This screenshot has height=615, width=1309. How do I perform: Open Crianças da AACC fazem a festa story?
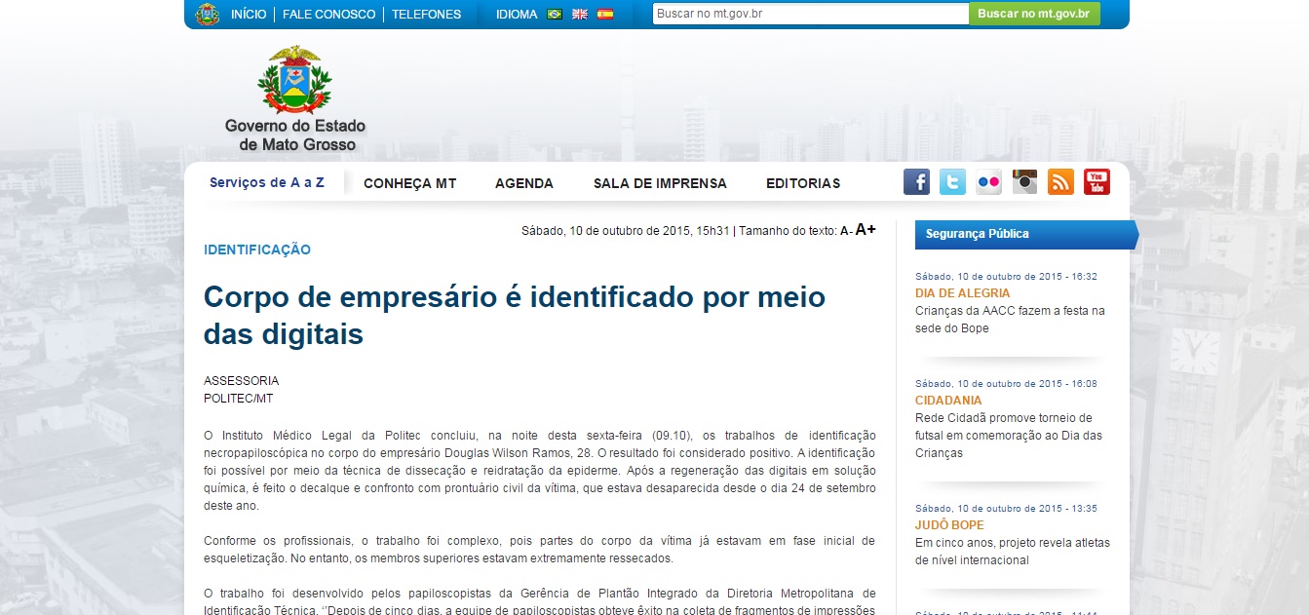coord(1010,320)
